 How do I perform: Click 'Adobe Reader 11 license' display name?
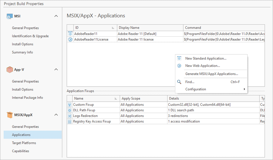tap(136, 40)
